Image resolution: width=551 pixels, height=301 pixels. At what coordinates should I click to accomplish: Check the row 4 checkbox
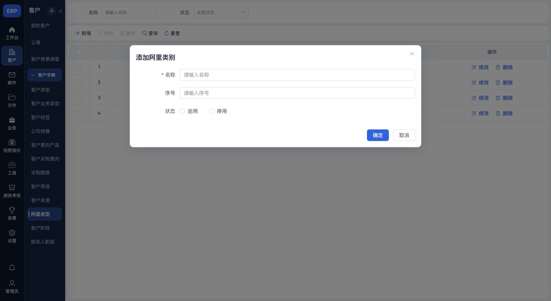[79, 113]
